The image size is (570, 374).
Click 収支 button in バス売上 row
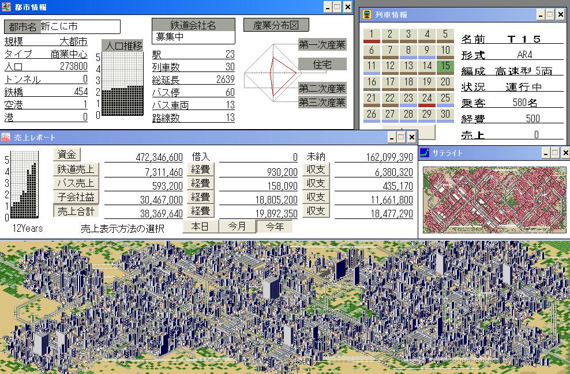(x=316, y=183)
